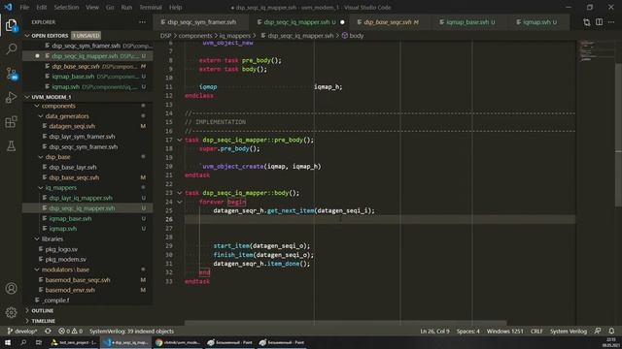Viewport: 622px width, 349px height.
Task: Switch to the first Paint taskbar window
Action: click(x=229, y=342)
